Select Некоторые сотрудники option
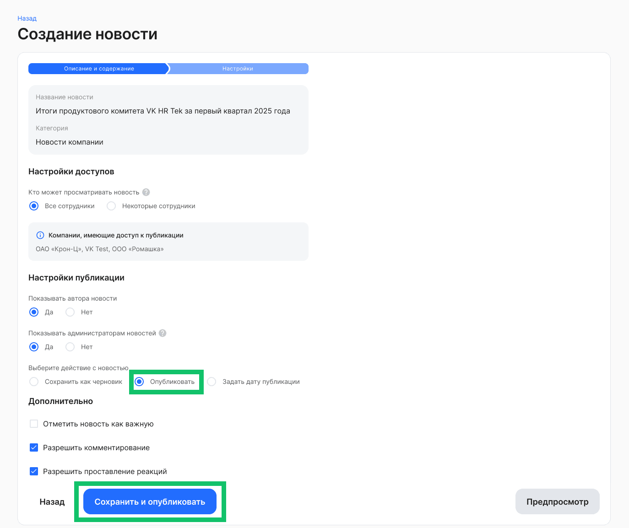 (111, 206)
